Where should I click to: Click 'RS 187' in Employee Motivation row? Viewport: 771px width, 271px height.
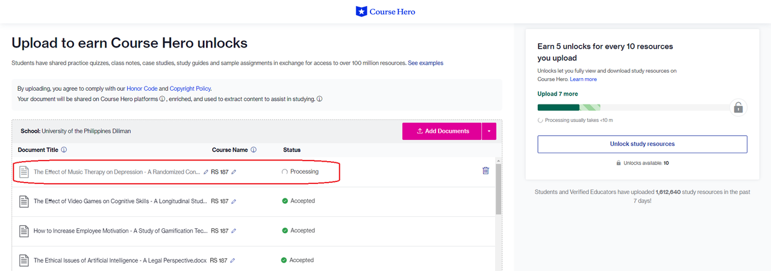pos(220,231)
